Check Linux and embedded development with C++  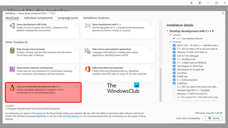point(75,86)
